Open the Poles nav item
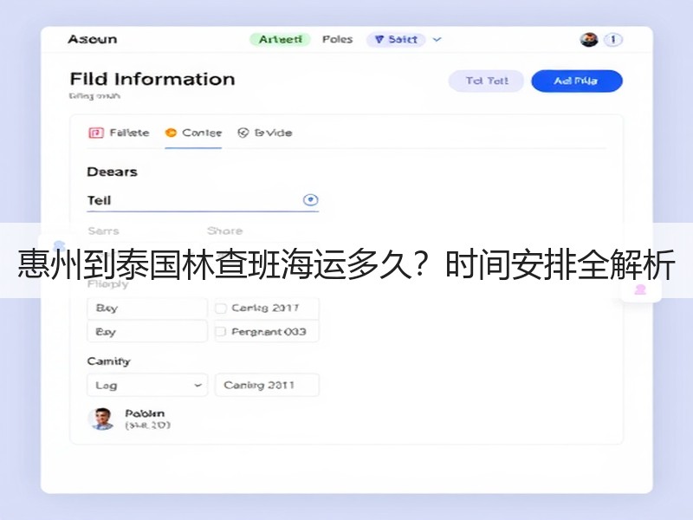The height and width of the screenshot is (520, 693). click(337, 39)
